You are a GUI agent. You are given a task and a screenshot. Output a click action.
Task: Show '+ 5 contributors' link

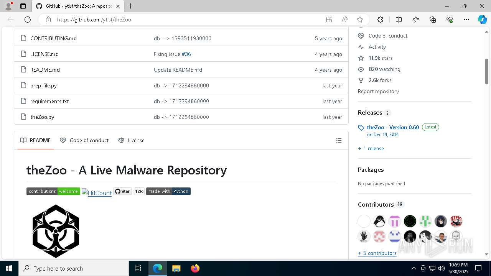click(377, 253)
